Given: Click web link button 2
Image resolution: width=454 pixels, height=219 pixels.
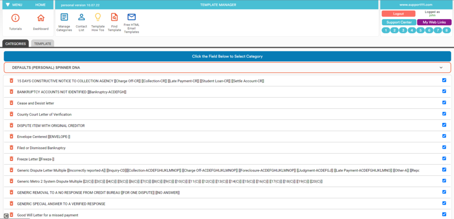Looking at the screenshot, I should (x=394, y=31).
